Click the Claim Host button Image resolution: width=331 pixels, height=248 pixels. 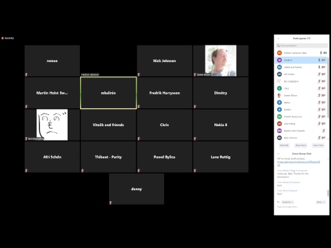[318, 145]
